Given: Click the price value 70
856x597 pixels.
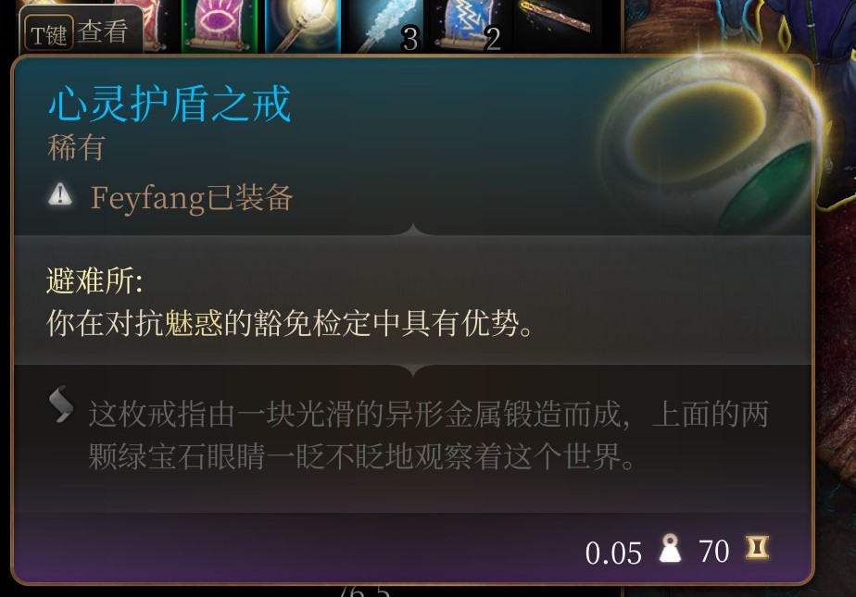Looking at the screenshot, I should coord(714,552).
